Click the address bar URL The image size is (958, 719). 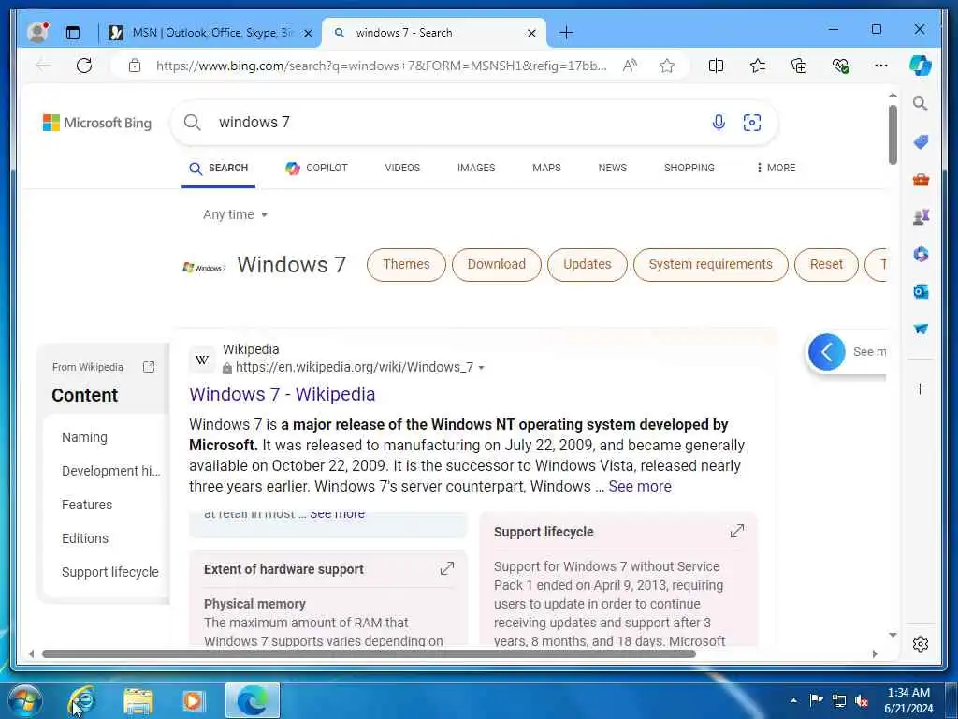click(382, 66)
